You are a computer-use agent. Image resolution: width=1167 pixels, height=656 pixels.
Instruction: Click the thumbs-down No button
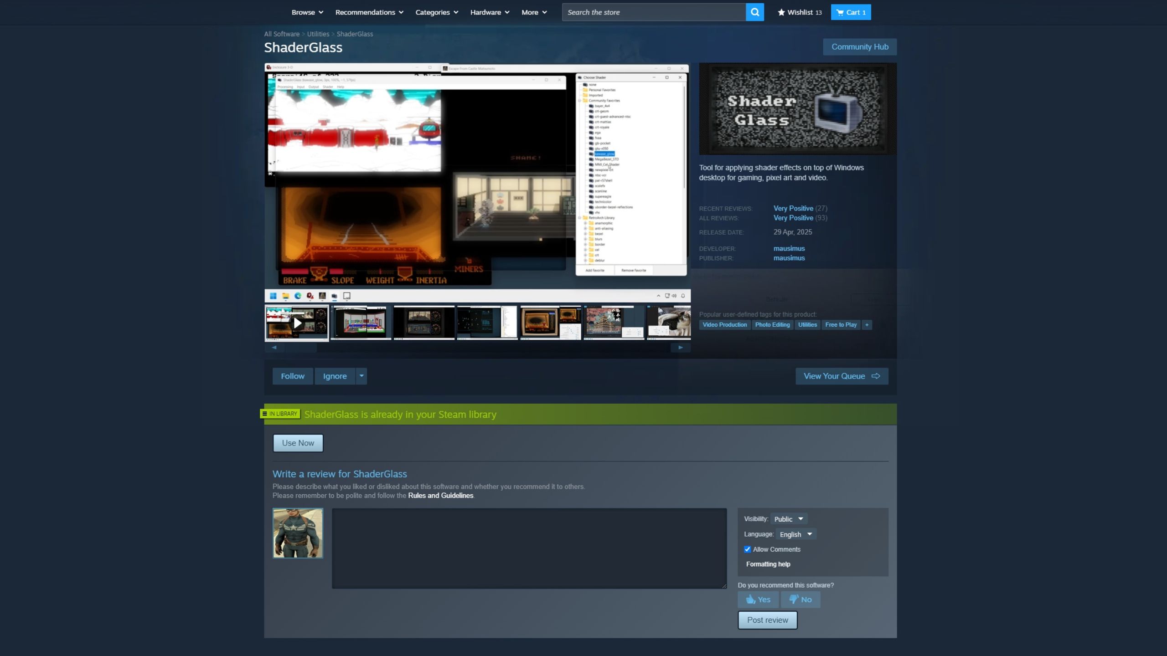pos(800,600)
